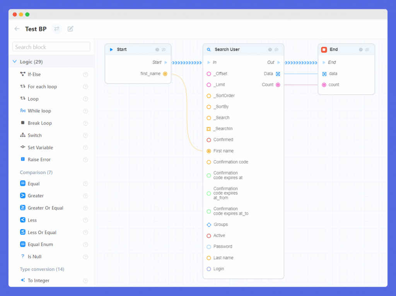The width and height of the screenshot is (396, 296).
Task: Open help for Equal Enum
Action: 85,245
